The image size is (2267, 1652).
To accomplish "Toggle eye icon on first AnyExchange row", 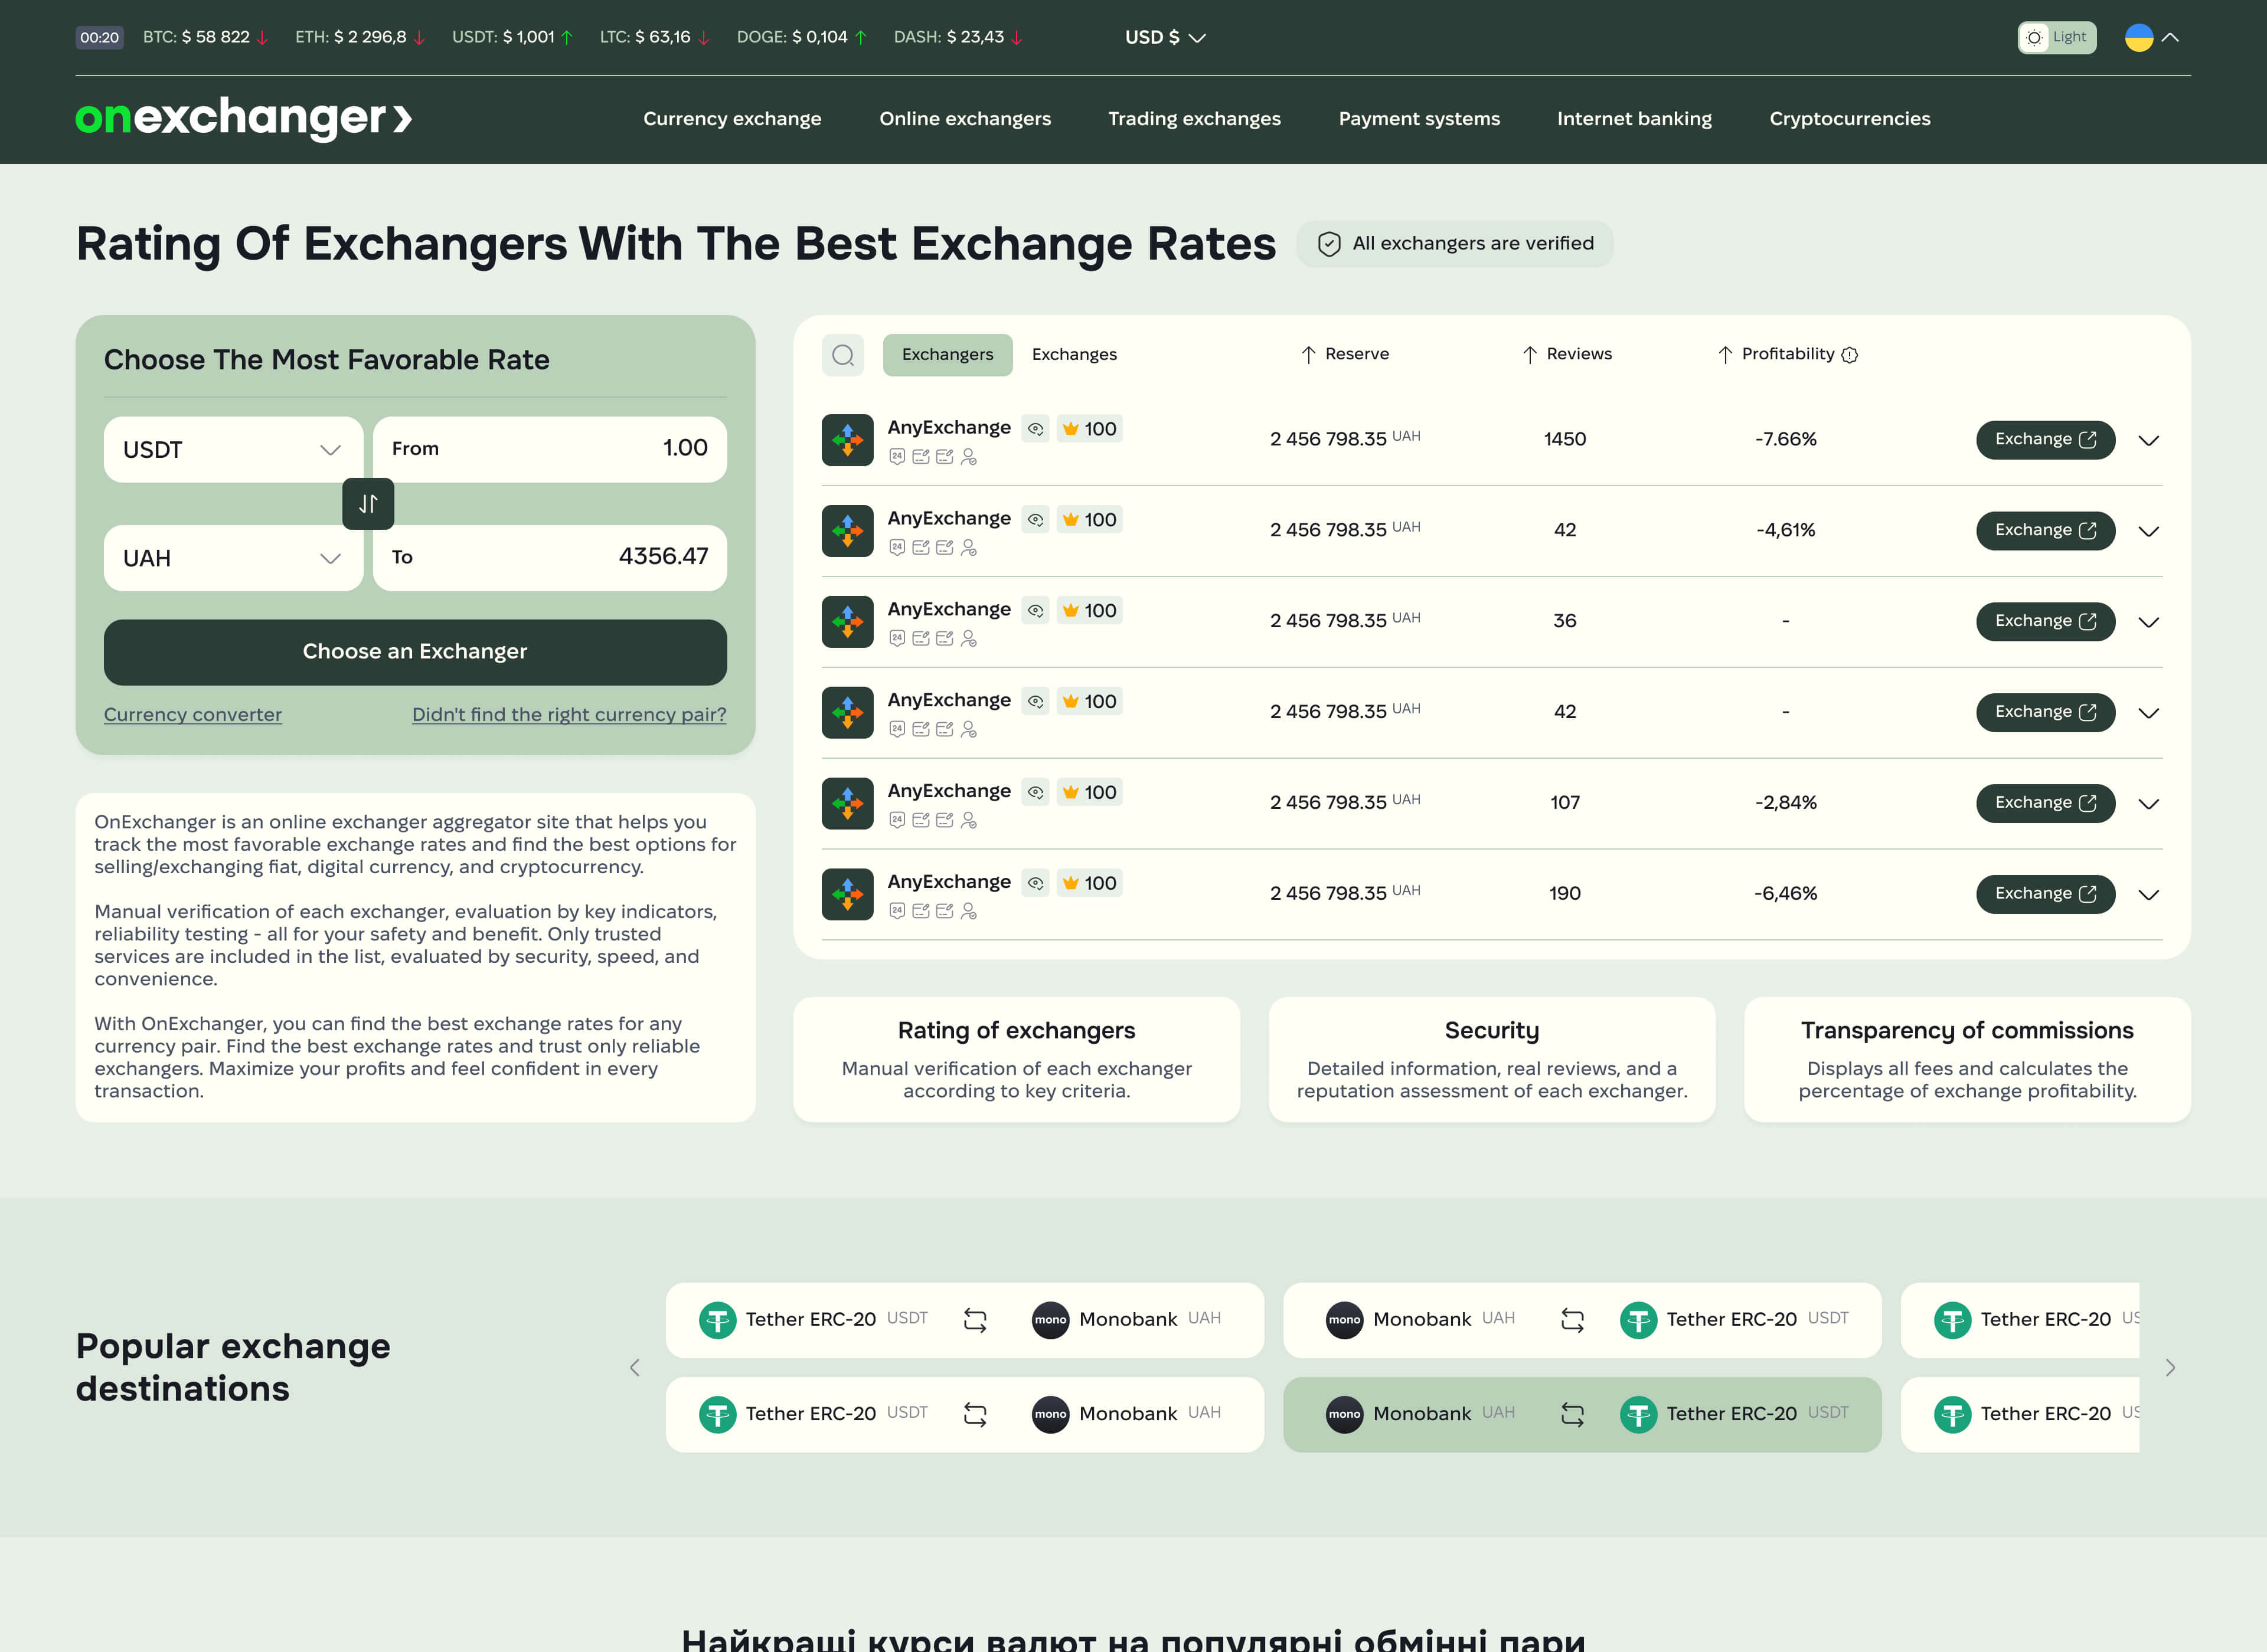I will [x=1035, y=429].
